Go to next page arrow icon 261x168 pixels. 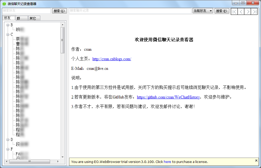tap(248, 11)
